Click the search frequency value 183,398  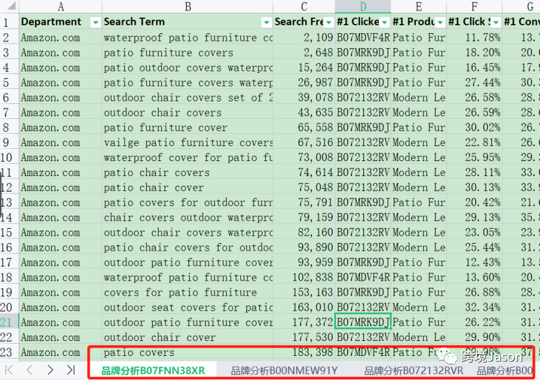pyautogui.click(x=313, y=353)
